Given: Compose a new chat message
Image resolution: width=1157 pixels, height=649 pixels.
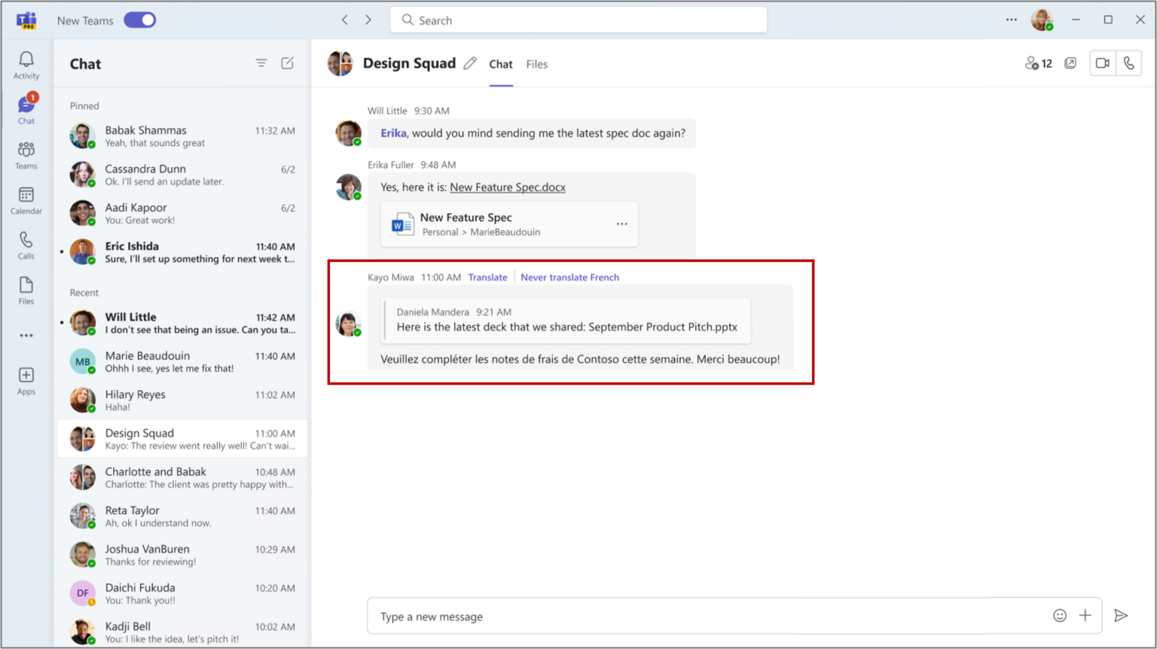Looking at the screenshot, I should click(x=287, y=63).
